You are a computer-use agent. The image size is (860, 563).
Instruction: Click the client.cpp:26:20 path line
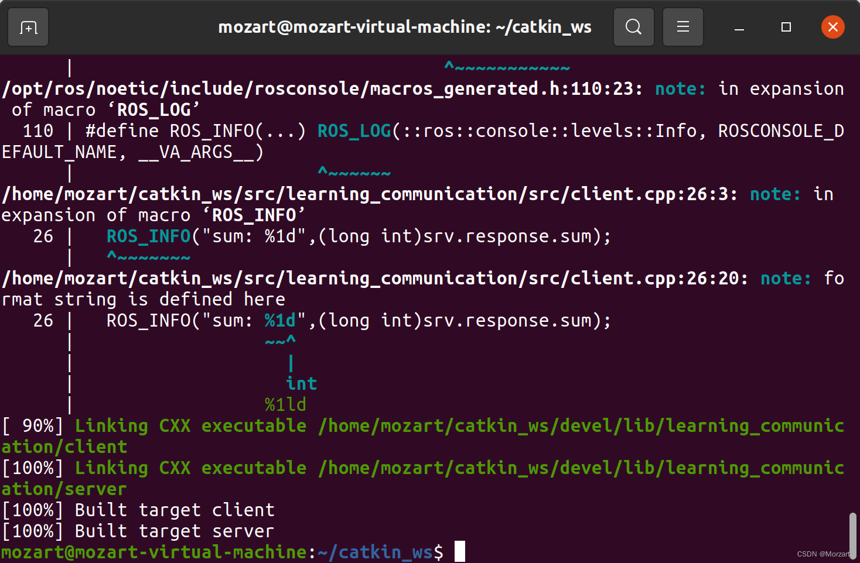point(375,279)
